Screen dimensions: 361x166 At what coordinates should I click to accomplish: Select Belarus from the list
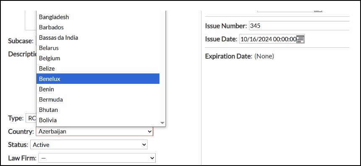tap(98, 48)
